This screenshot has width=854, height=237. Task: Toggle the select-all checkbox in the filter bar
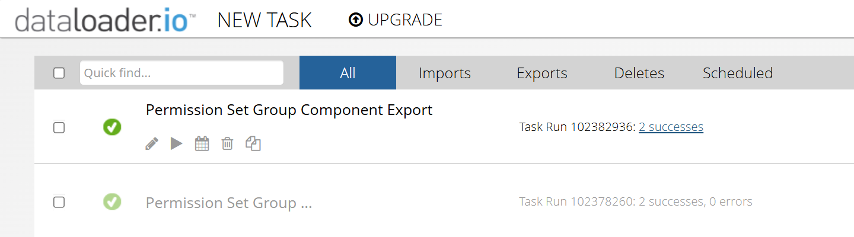(59, 73)
